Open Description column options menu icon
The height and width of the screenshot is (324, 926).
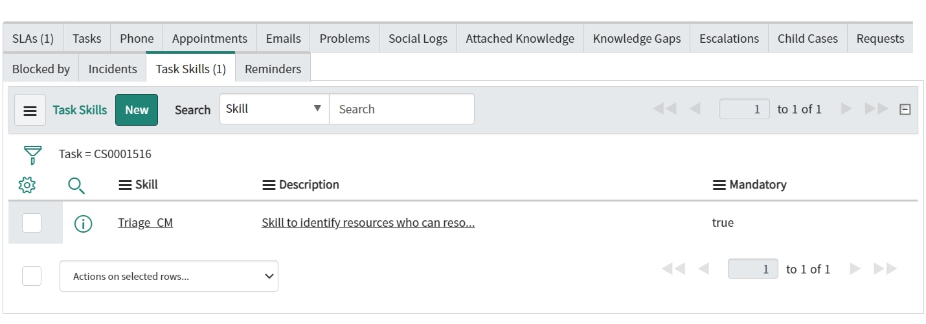[269, 185]
